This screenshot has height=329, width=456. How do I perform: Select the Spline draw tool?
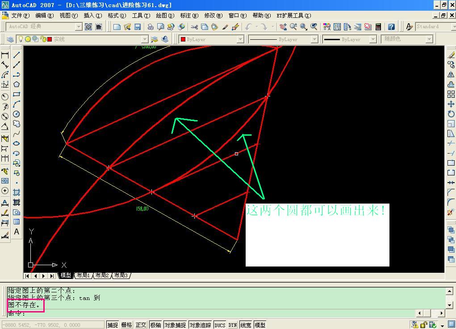click(17, 133)
